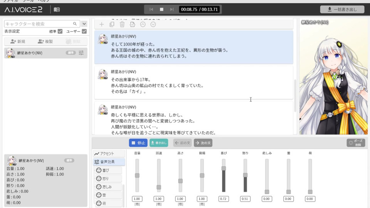
Task: Click the teal 書き出し button
Action: 159,143
